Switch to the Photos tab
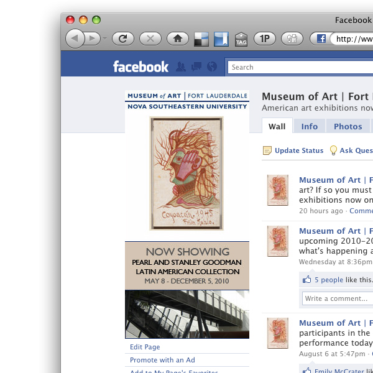Screen dimensions: 373x373 pyautogui.click(x=348, y=126)
